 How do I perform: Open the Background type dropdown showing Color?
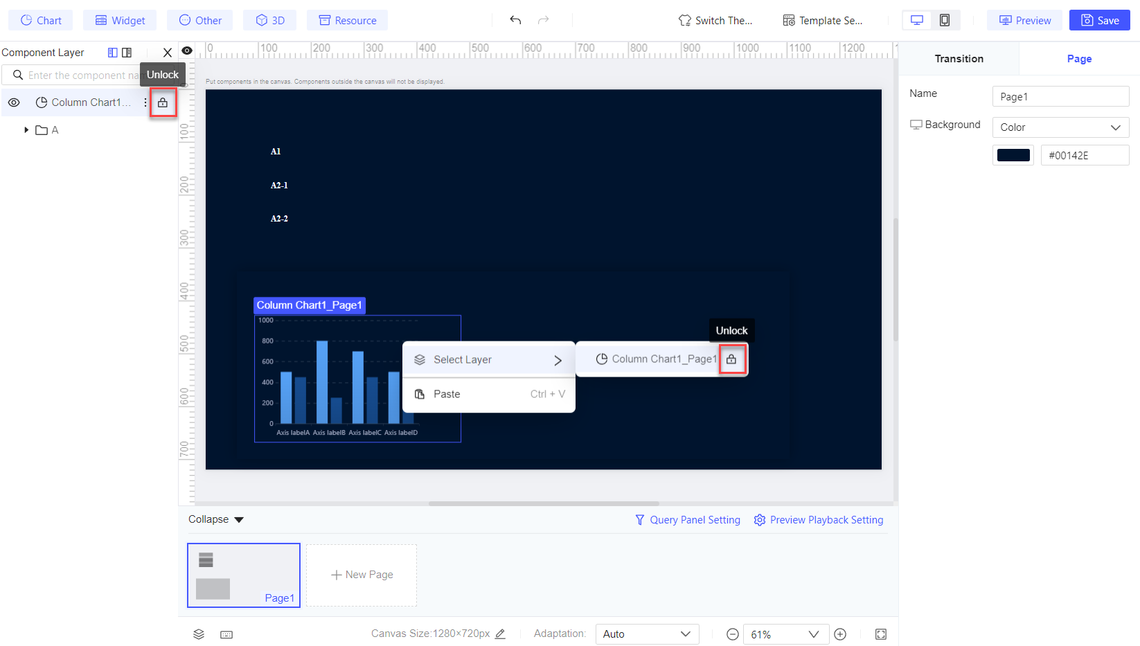pos(1060,127)
